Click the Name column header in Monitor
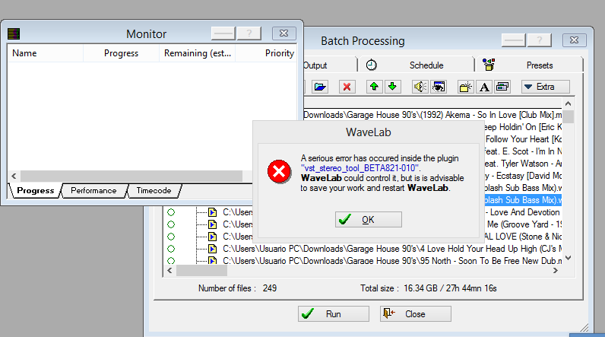Screen dimensions: 605x337 pyautogui.click(x=45, y=53)
